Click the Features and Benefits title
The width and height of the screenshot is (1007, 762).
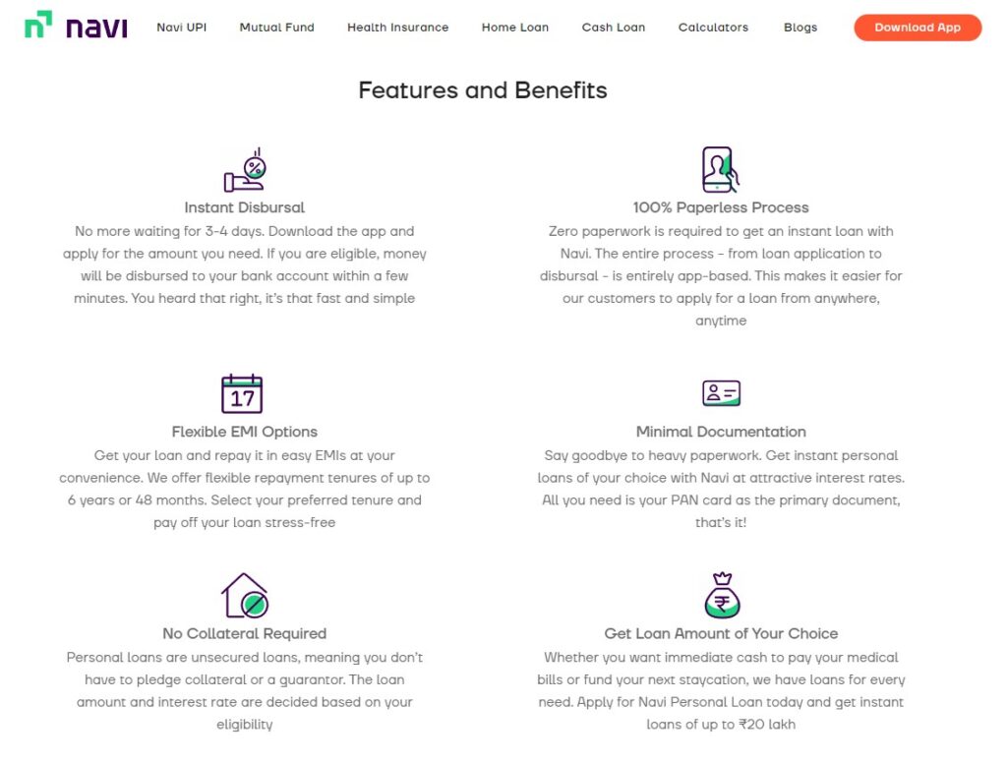click(483, 90)
